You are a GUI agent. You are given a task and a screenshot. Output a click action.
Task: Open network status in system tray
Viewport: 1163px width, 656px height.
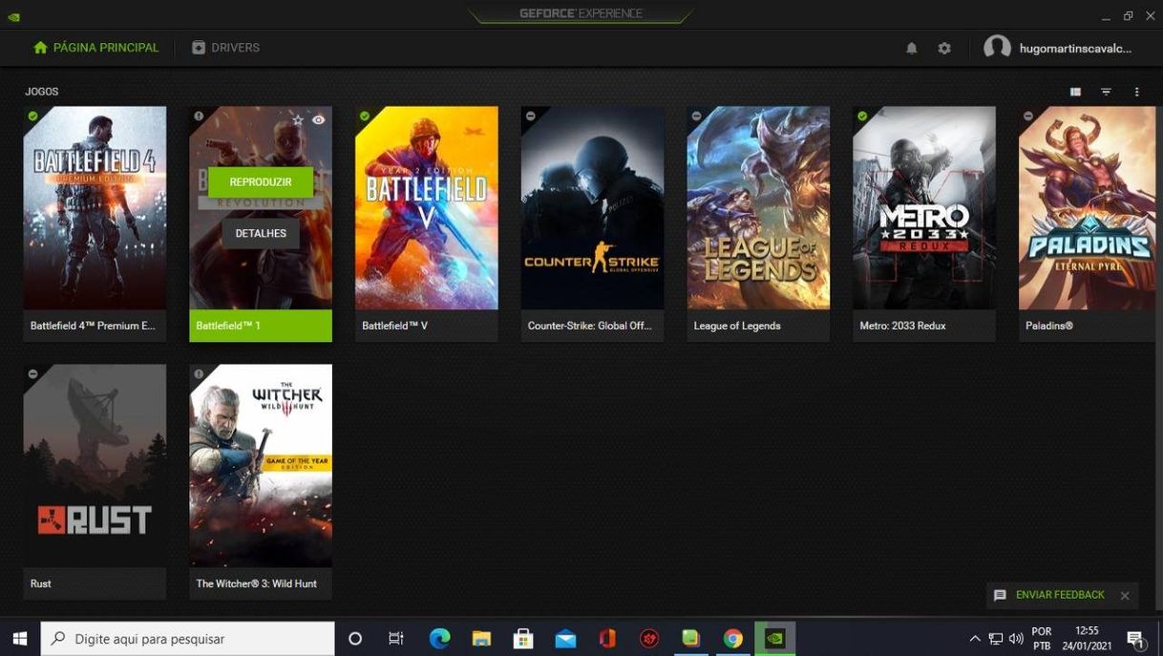click(x=996, y=639)
